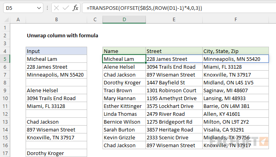
Task: Select column B header
Action: 56,20
